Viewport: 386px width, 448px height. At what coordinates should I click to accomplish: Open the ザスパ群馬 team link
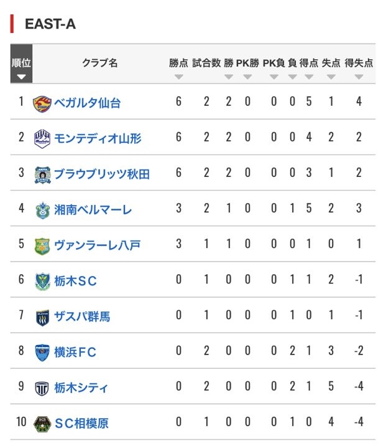pyautogui.click(x=82, y=317)
